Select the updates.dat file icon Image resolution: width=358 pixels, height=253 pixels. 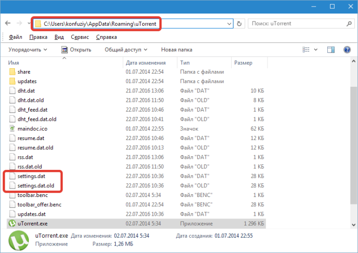[x=12, y=214]
